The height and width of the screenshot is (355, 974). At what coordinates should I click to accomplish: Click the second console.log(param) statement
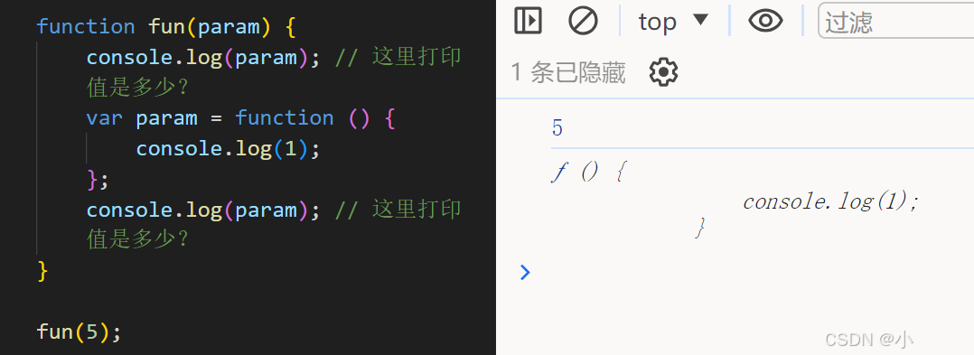click(x=203, y=210)
